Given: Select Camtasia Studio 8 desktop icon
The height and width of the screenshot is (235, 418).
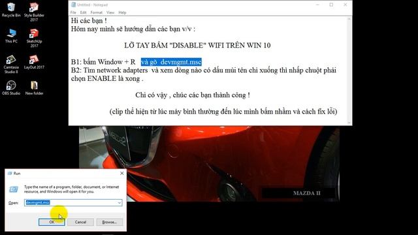Looking at the screenshot, I should (x=11, y=64).
